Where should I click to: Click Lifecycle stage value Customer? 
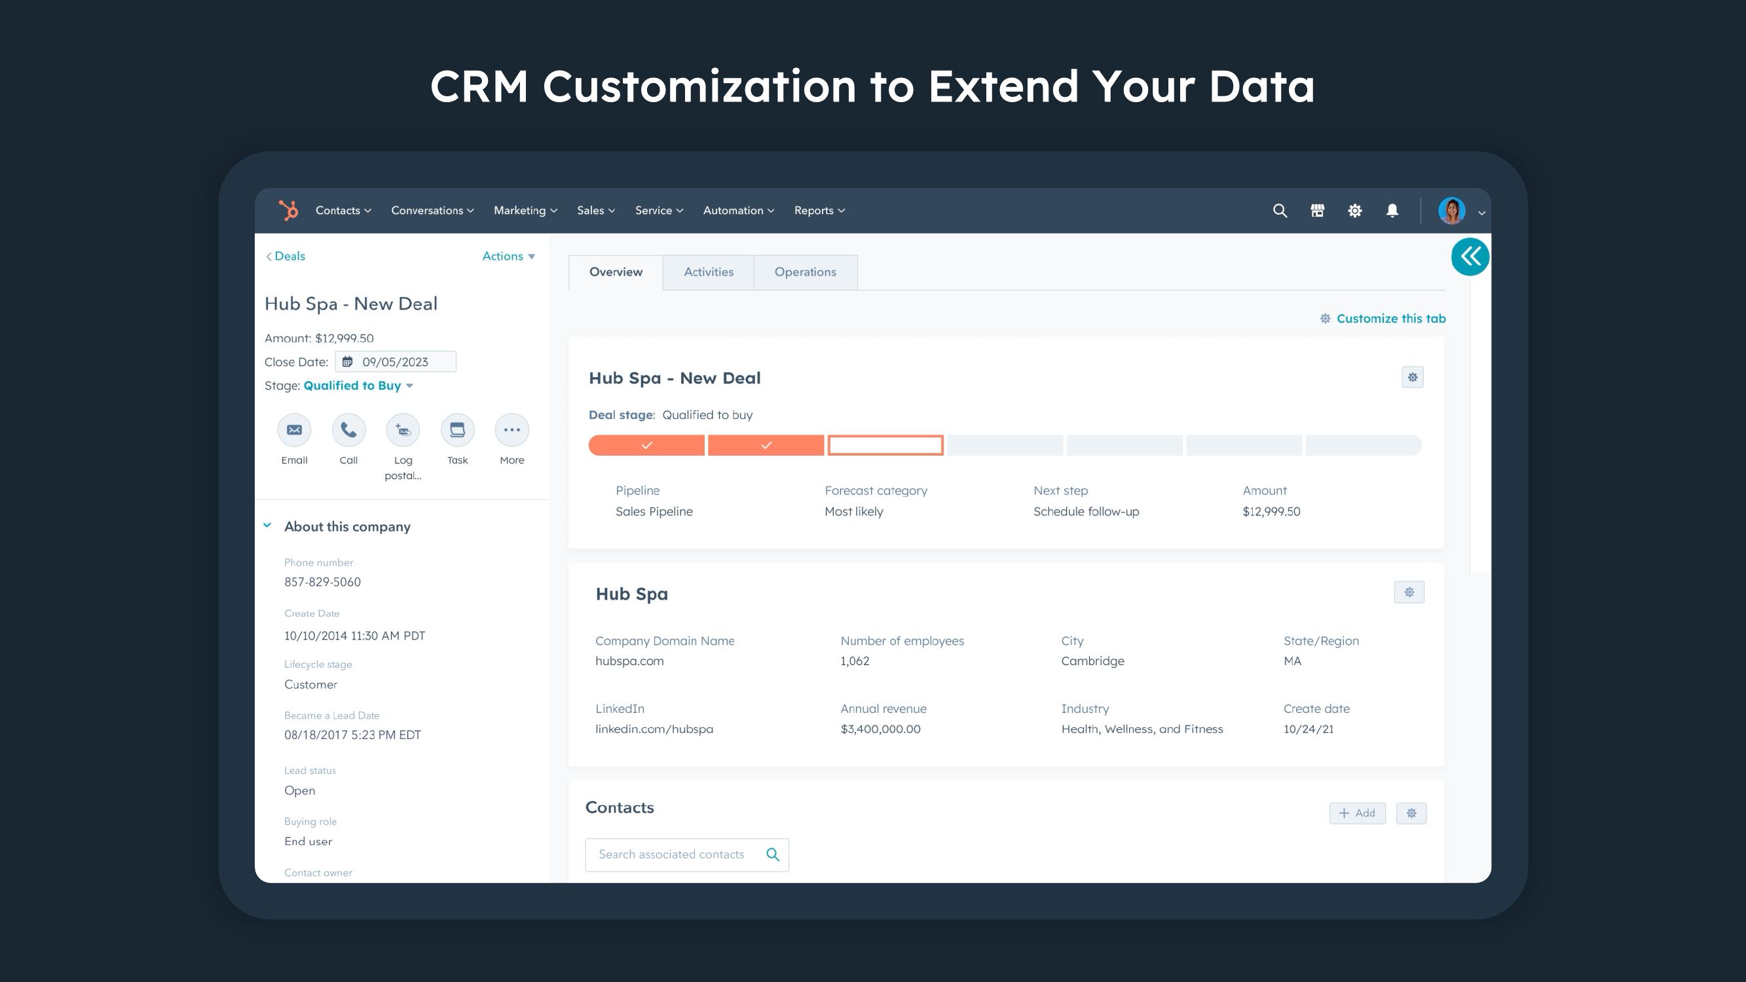310,685
